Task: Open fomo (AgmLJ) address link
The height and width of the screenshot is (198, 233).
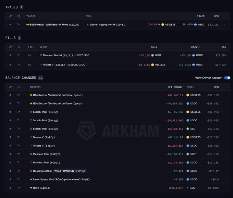Action: (x=41, y=188)
